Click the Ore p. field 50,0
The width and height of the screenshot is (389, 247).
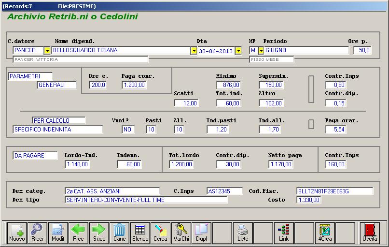pos(362,50)
